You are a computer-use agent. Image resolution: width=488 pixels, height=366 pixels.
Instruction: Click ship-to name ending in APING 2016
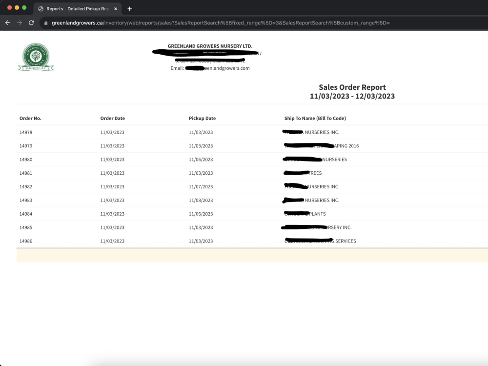coord(322,146)
